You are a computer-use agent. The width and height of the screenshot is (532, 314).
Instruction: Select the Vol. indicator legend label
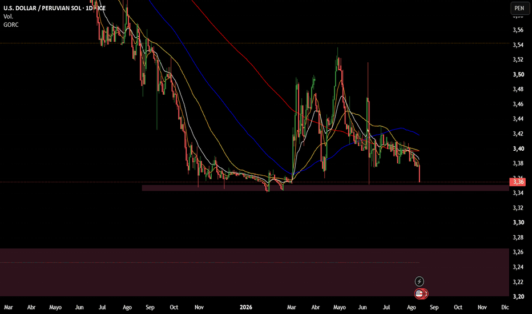tap(8, 17)
